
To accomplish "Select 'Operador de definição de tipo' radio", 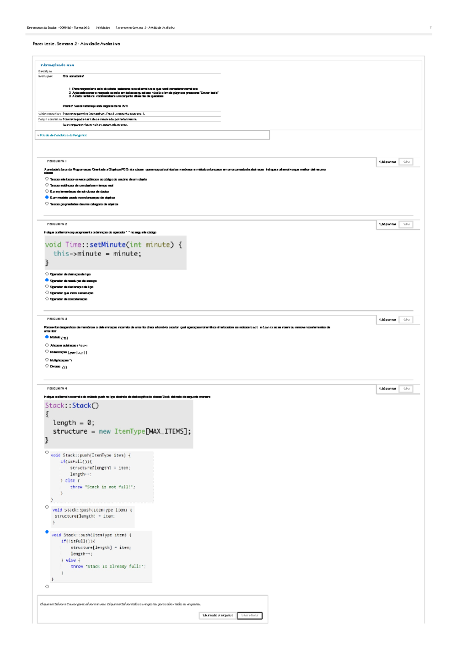I will [47, 274].
